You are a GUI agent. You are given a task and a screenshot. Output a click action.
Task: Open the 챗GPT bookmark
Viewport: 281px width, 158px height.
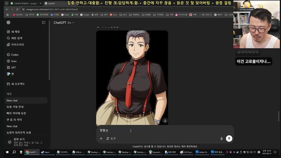pos(218,15)
